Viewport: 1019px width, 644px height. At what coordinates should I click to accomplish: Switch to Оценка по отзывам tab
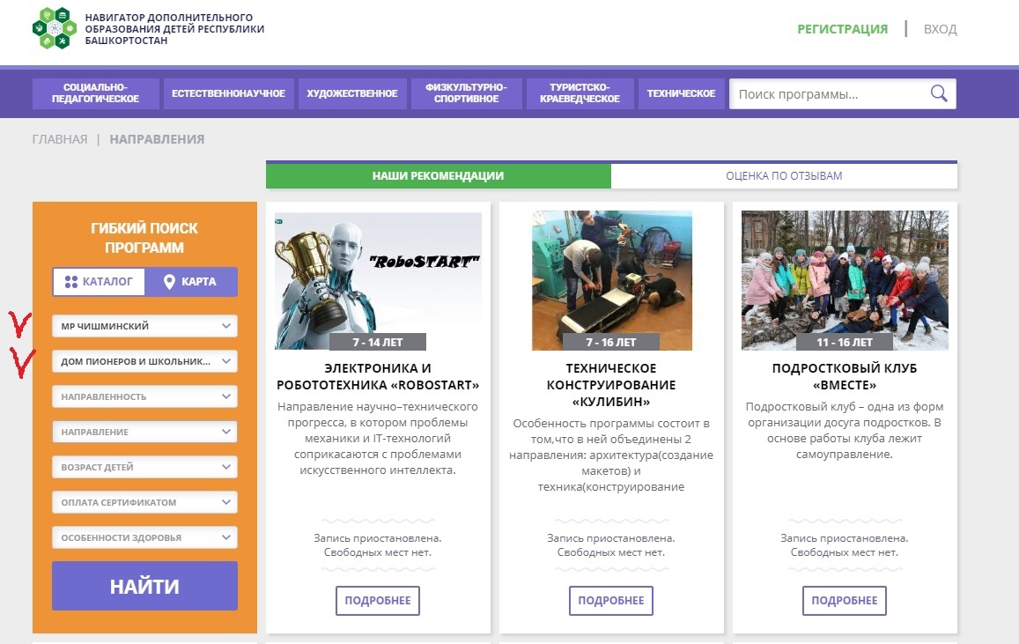pos(784,176)
